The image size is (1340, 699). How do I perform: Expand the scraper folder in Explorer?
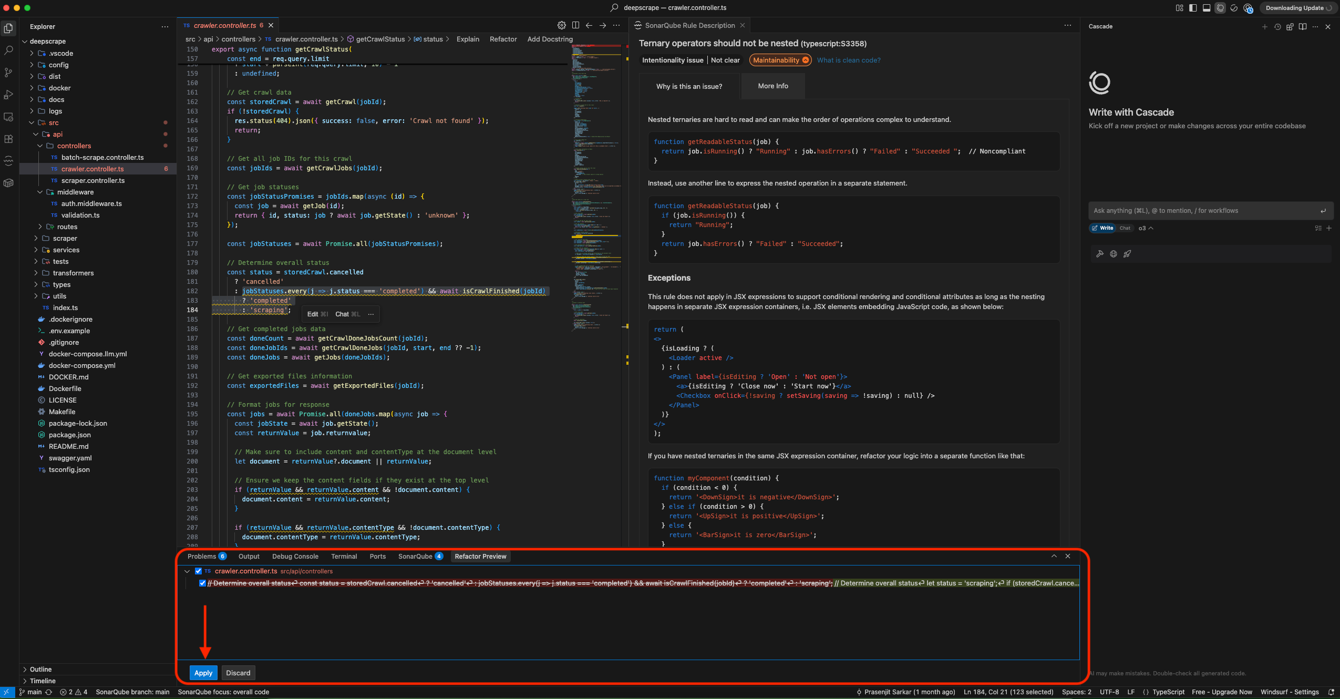[x=65, y=238]
